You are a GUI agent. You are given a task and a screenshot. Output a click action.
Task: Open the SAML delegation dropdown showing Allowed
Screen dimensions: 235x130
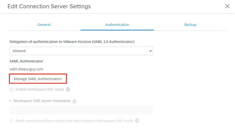pyautogui.click(x=81, y=51)
